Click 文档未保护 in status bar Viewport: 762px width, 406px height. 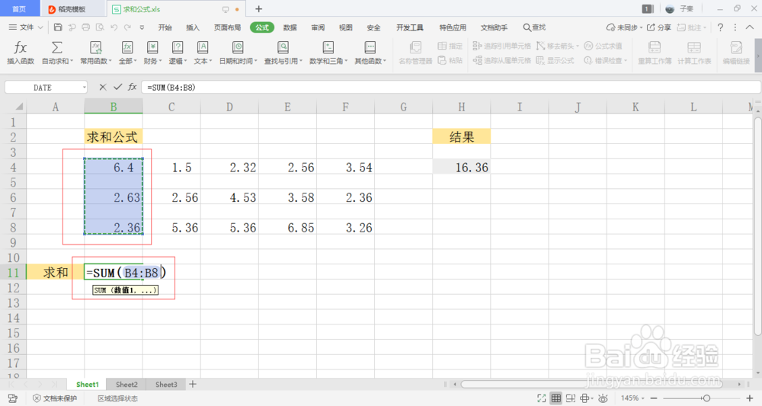(55, 398)
